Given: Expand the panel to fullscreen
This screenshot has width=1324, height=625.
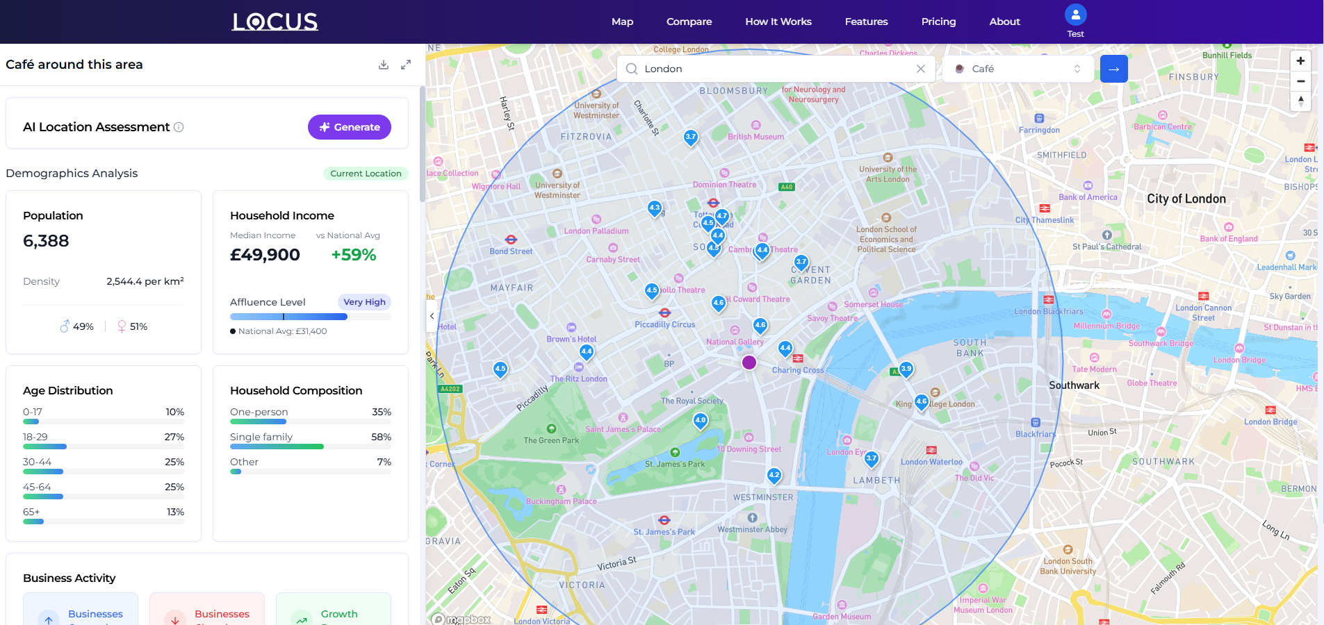Looking at the screenshot, I should [x=406, y=65].
